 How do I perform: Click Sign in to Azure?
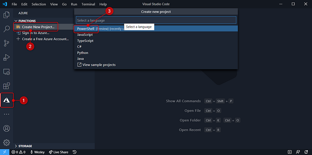point(35,33)
